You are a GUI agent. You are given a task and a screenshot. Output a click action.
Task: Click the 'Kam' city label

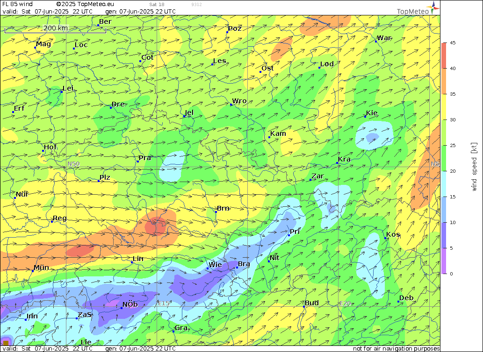(278, 134)
